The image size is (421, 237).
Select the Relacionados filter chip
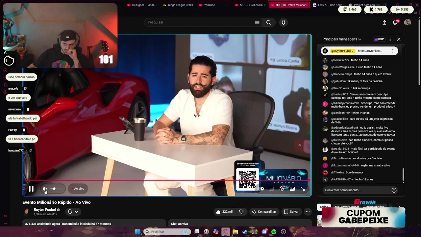pyautogui.click(x=375, y=207)
